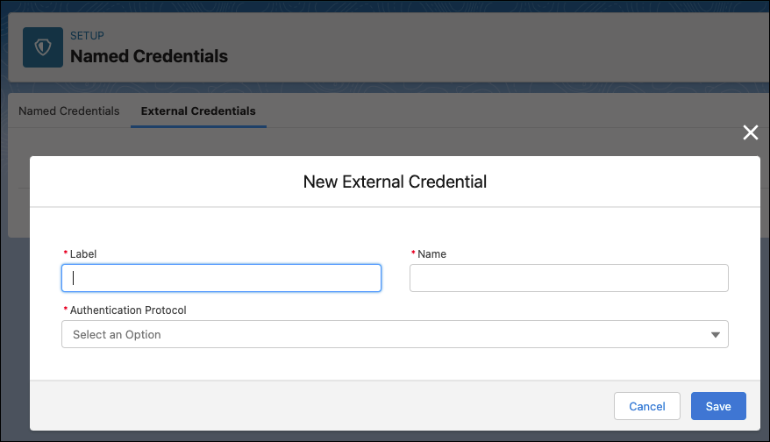Click into the Name input field
Viewport: 770px width, 442px height.
pyautogui.click(x=568, y=278)
